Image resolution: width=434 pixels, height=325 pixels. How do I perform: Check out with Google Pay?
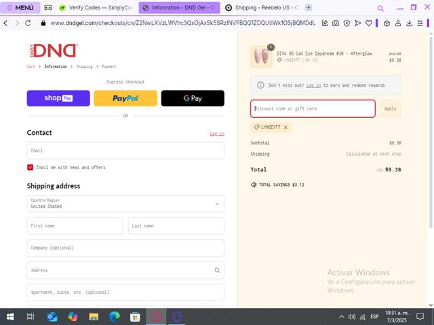point(193,98)
